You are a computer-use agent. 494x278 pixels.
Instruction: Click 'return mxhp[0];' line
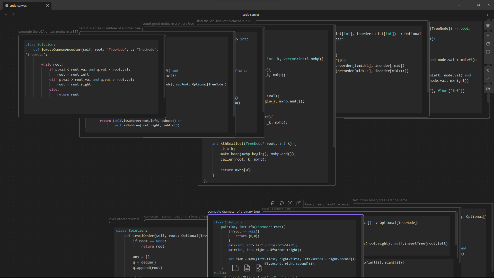coord(236,170)
